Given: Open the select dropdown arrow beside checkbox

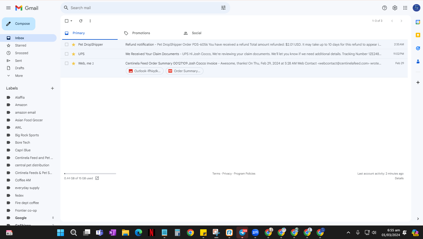Looking at the screenshot, I should click(x=71, y=21).
